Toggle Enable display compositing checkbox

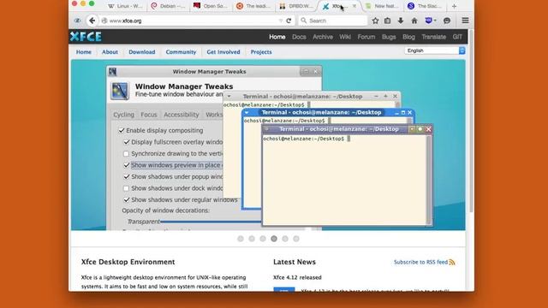pyautogui.click(x=122, y=130)
